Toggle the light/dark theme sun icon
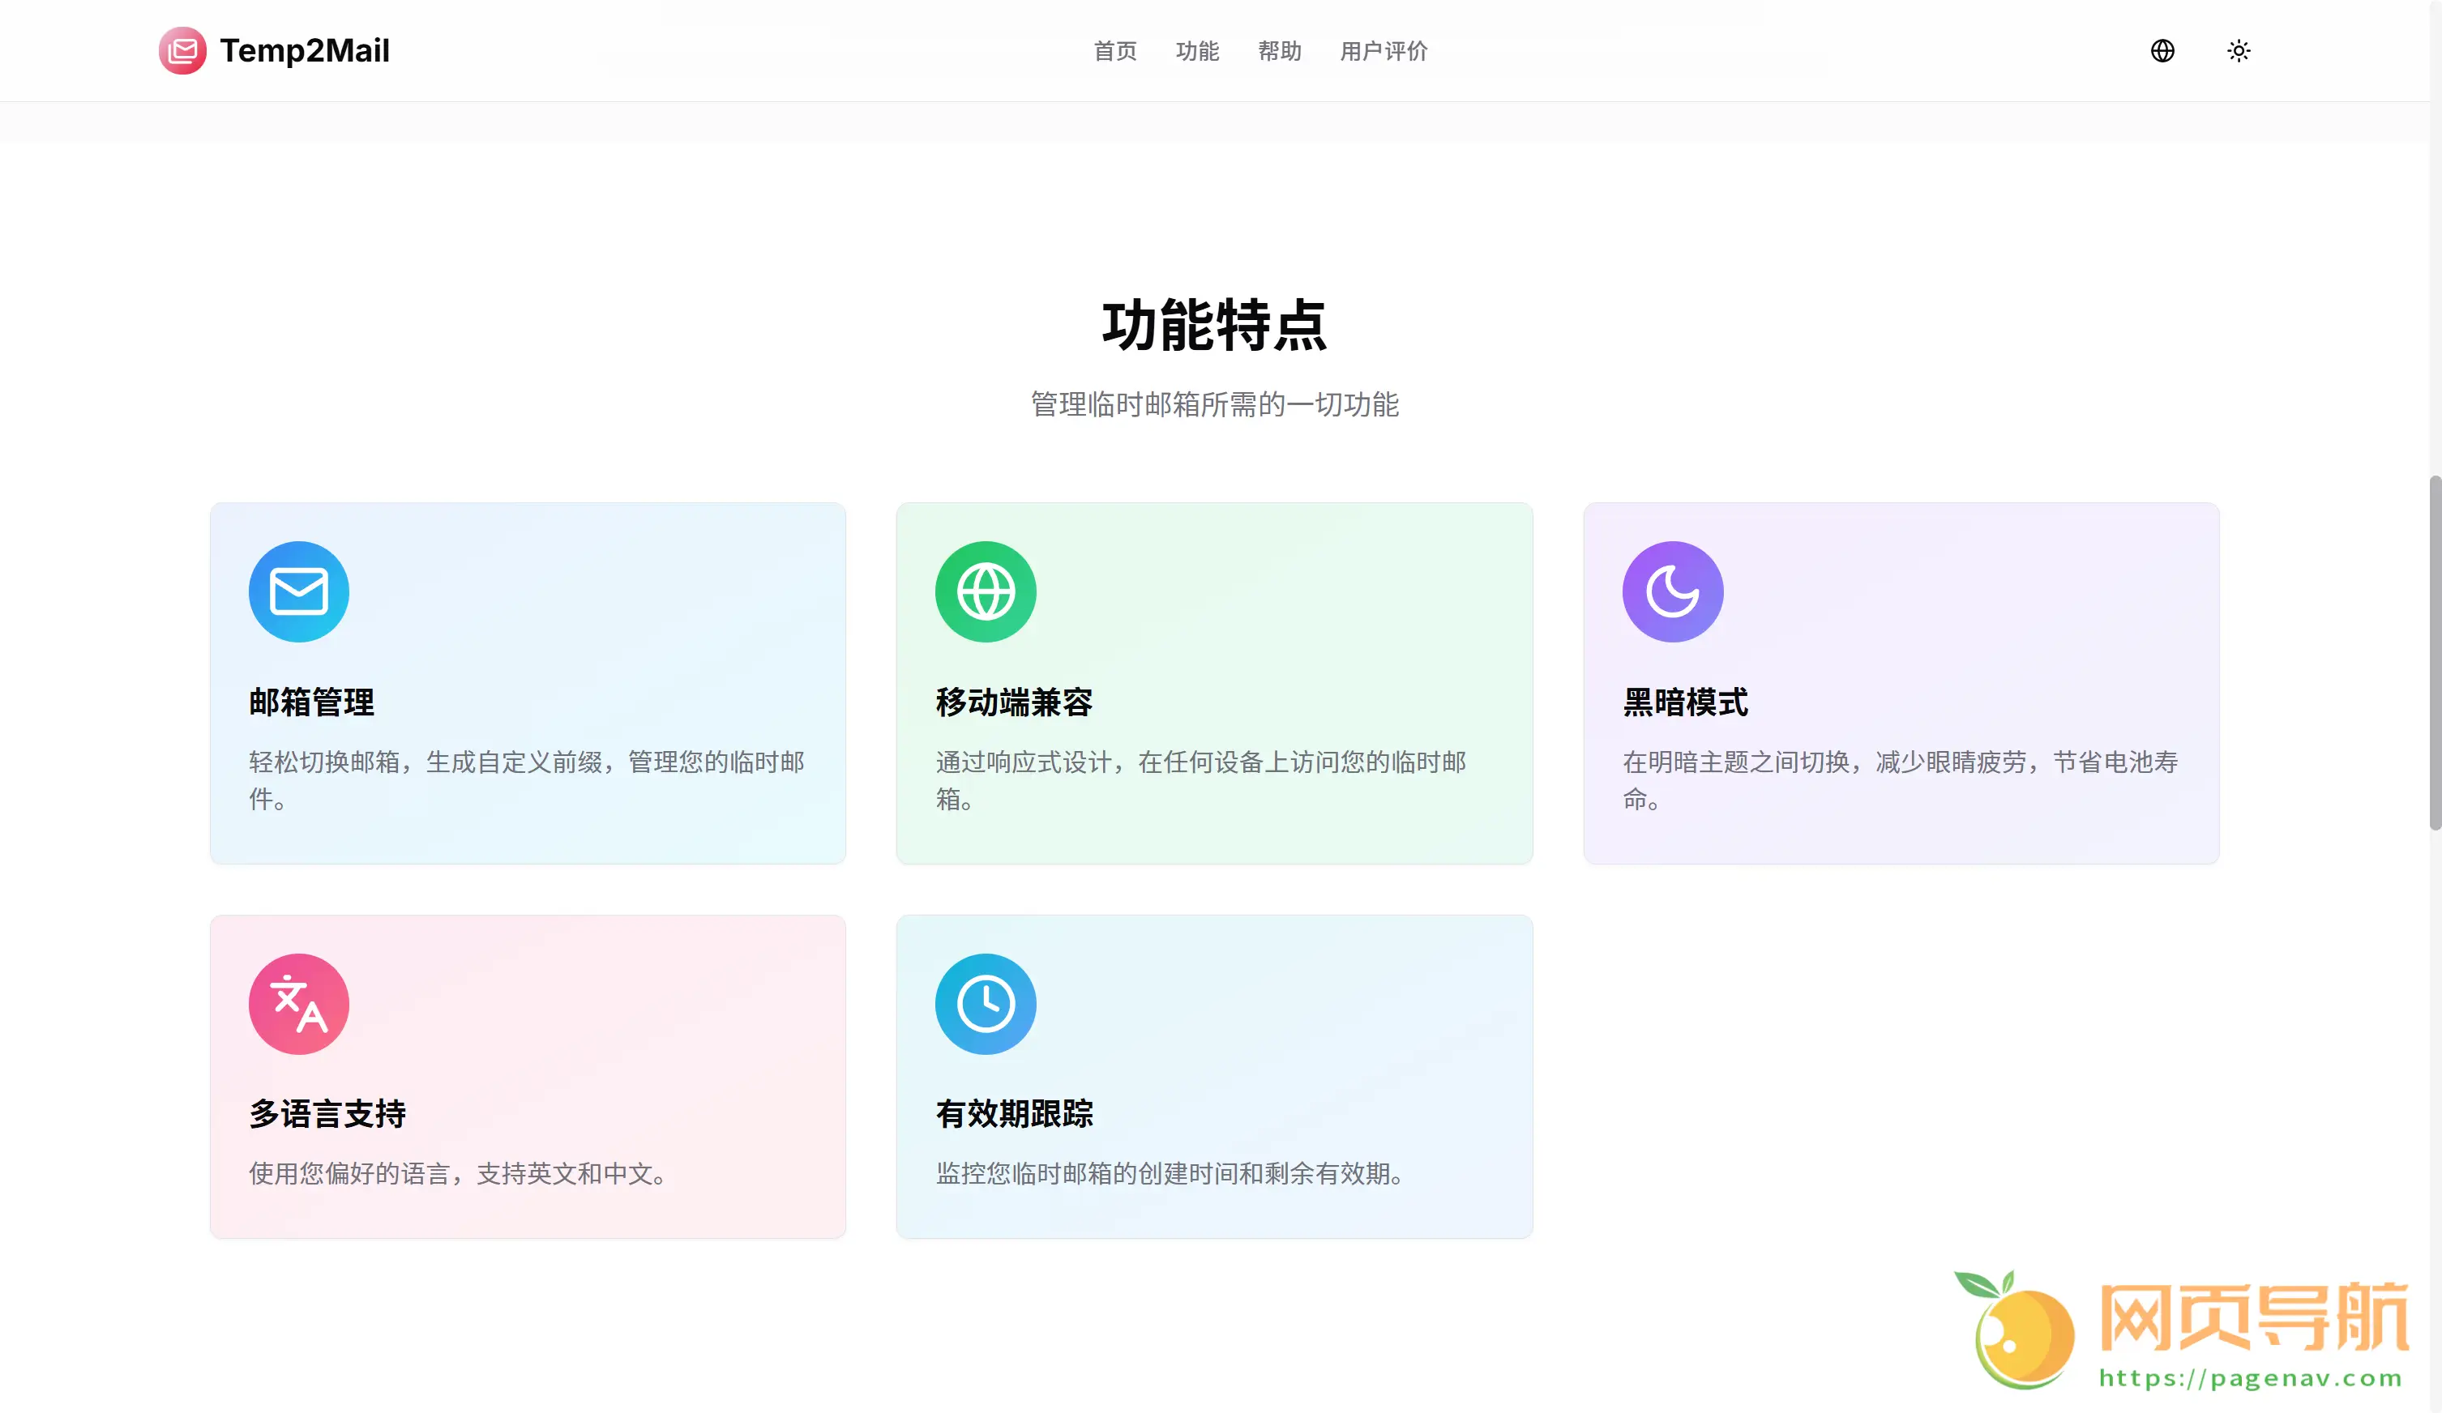Screen dimensions: 2442x1413 pos(2239,50)
